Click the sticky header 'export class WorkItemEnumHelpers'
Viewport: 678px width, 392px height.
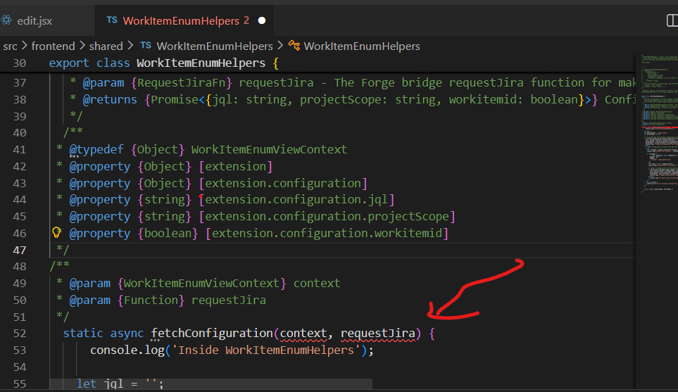[163, 63]
